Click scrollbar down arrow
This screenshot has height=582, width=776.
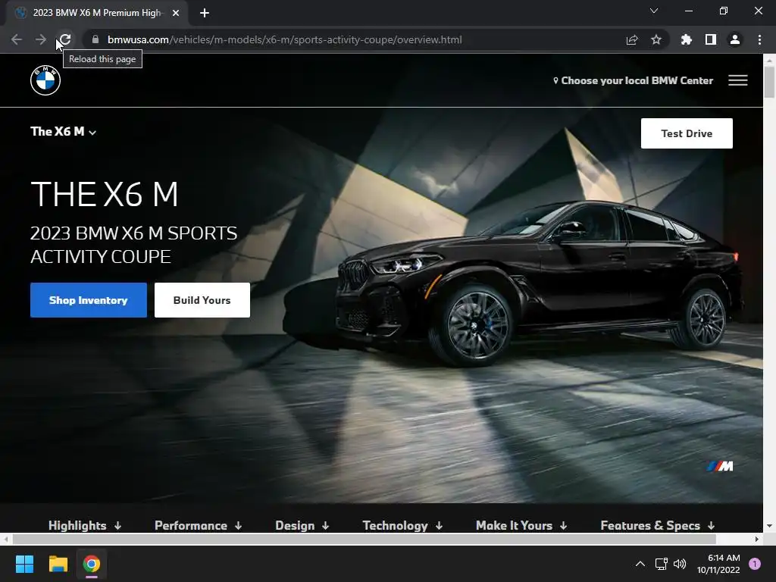click(769, 526)
